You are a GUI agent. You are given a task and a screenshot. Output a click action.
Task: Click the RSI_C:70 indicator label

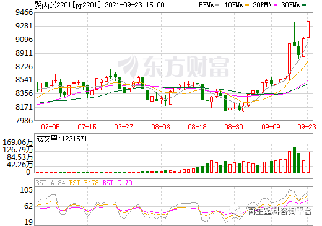pos(118,183)
